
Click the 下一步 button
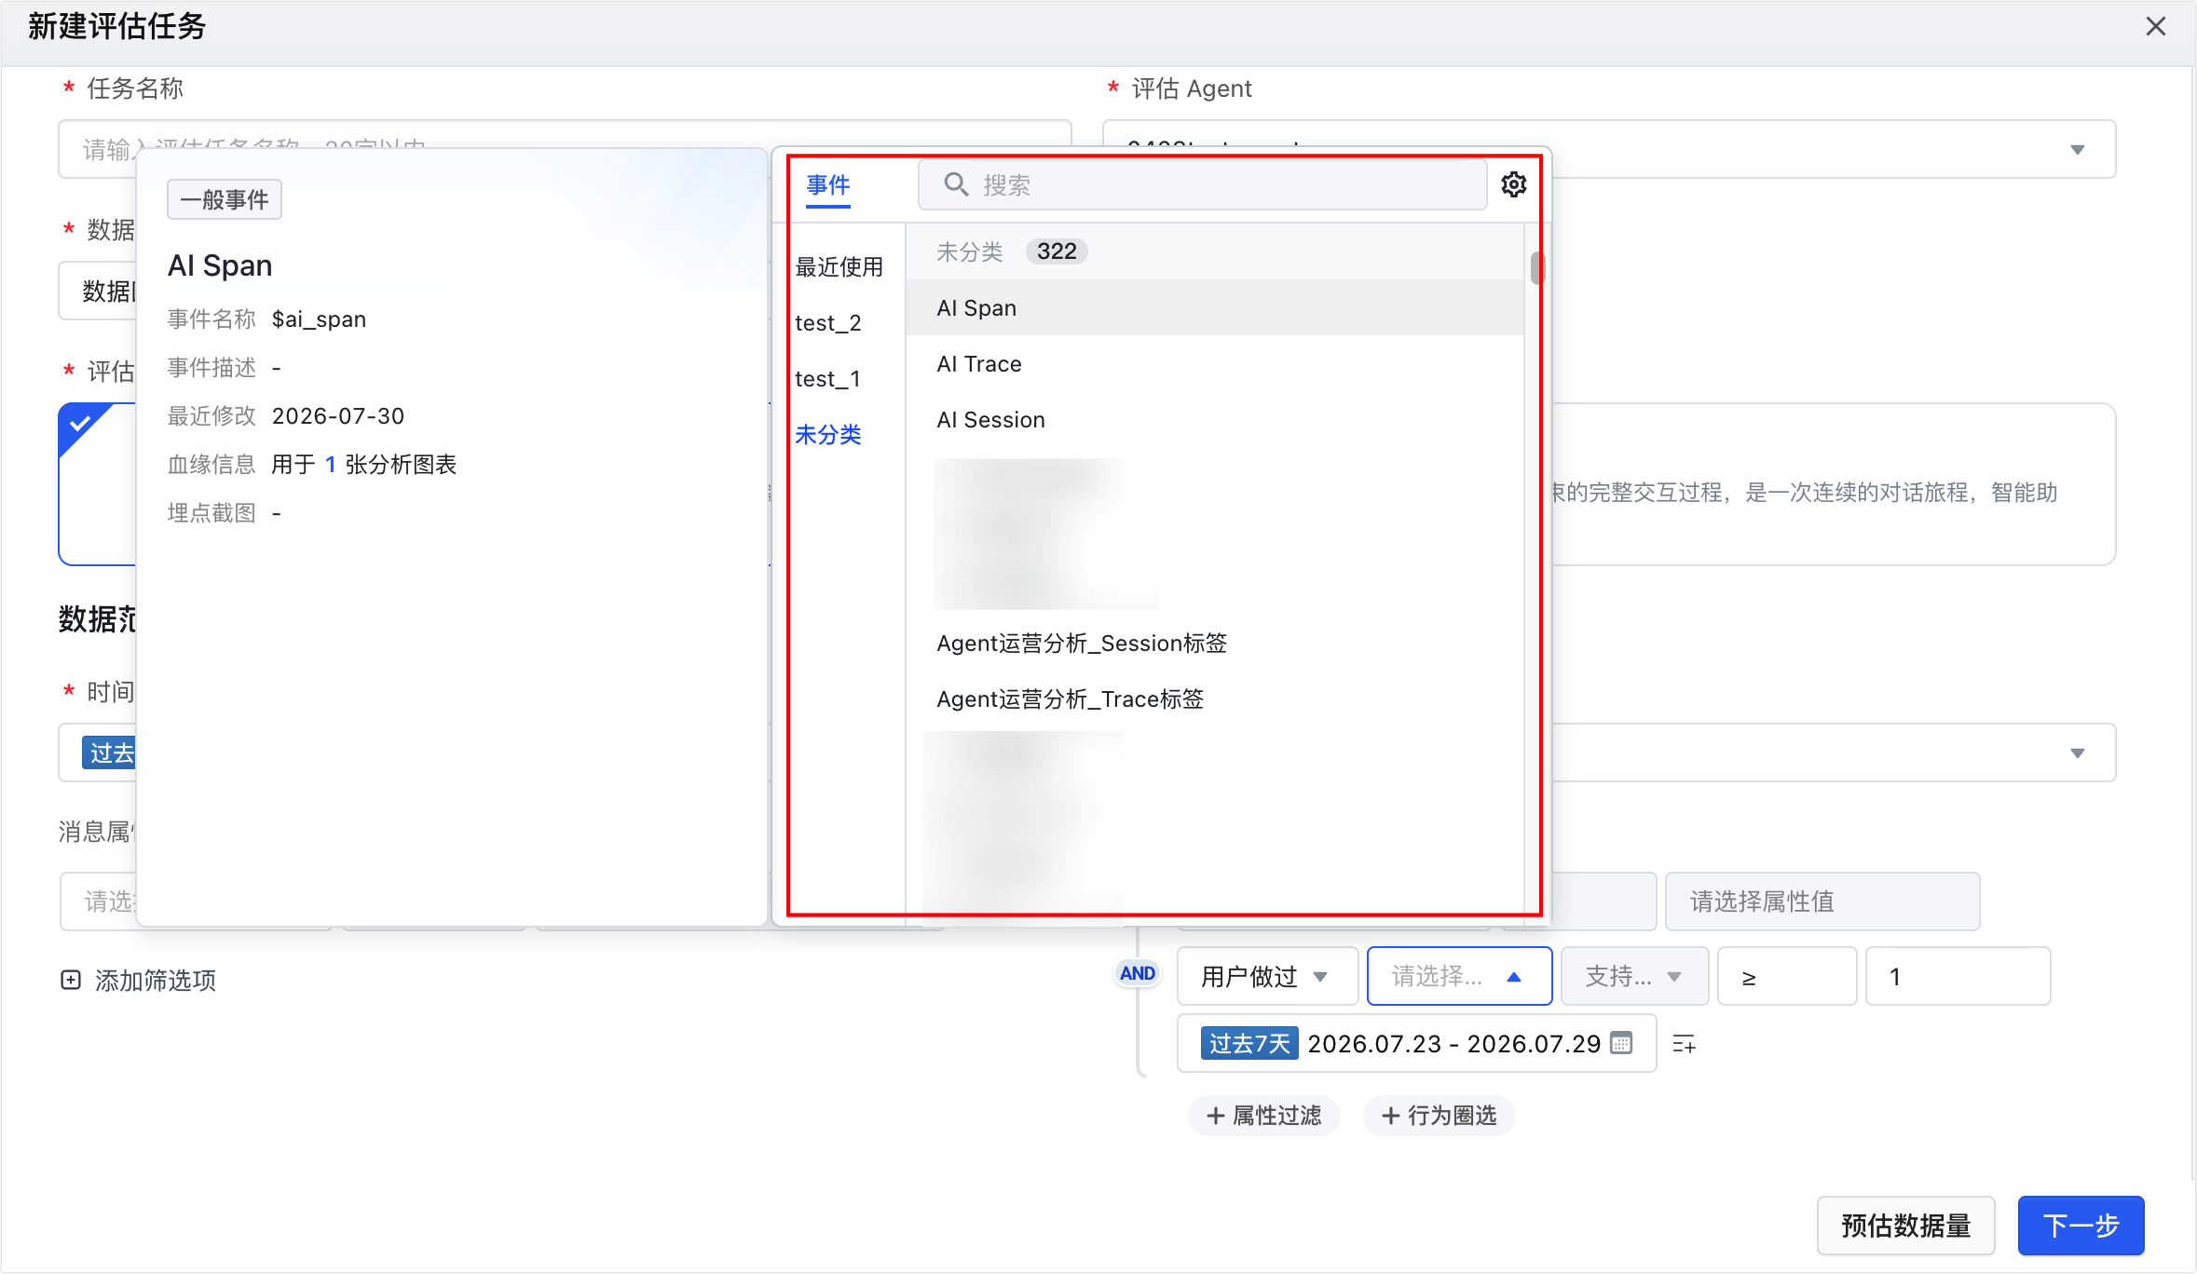pyautogui.click(x=2081, y=1225)
